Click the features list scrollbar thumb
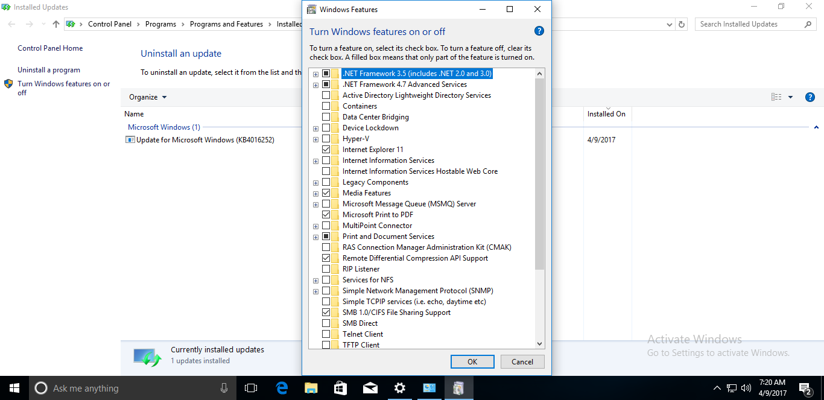This screenshot has height=400, width=824. coord(539,174)
